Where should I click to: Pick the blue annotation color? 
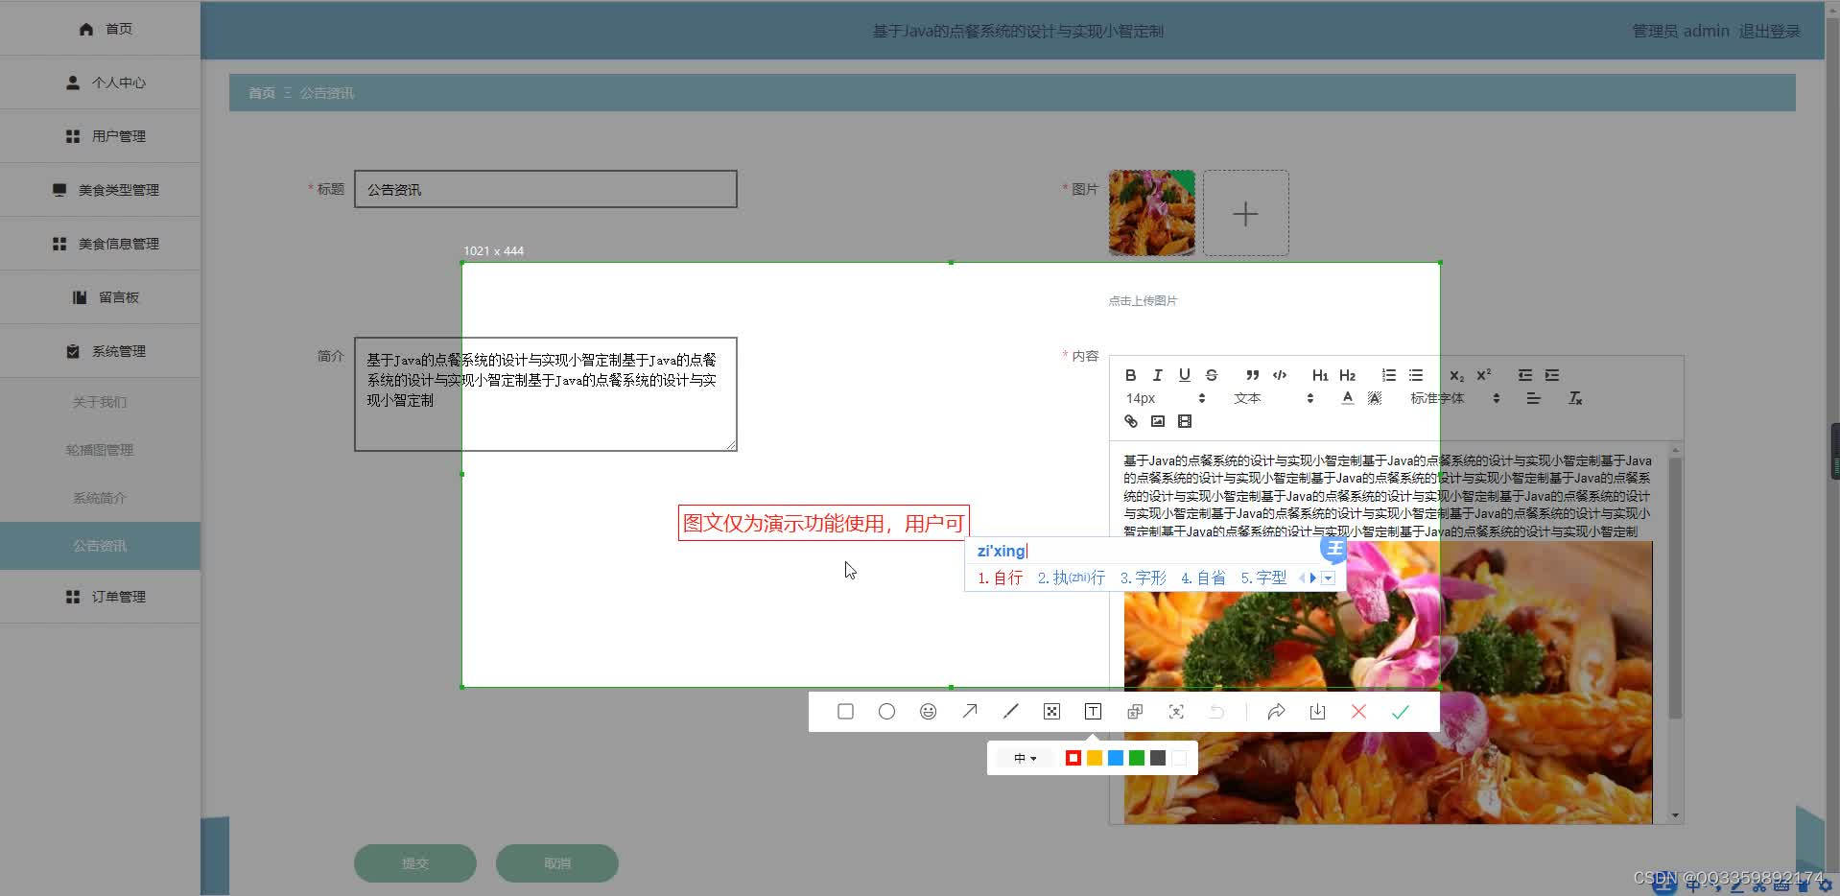click(x=1116, y=758)
